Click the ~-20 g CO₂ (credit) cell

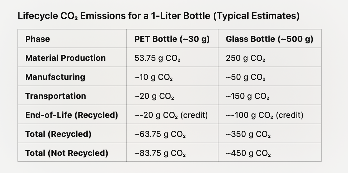[171, 115]
